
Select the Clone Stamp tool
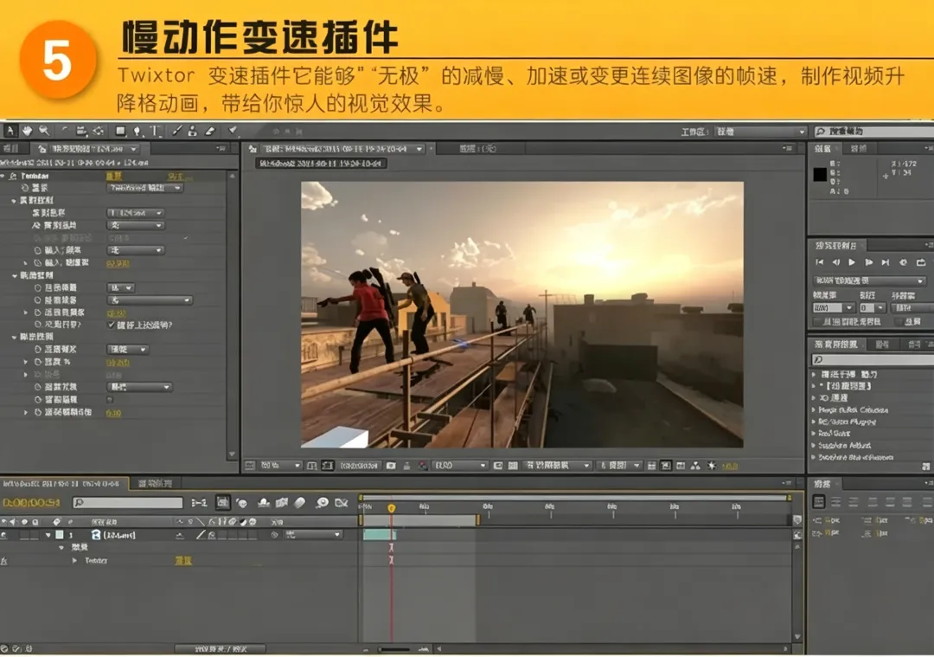[x=192, y=131]
